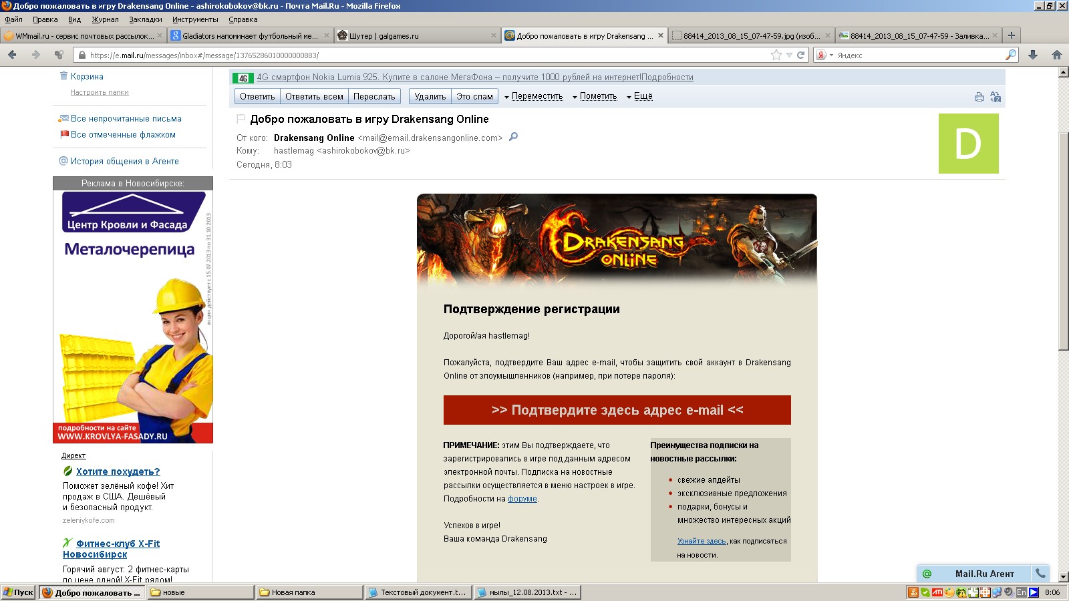
Task: Click the Java tray icon
Action: [913, 592]
